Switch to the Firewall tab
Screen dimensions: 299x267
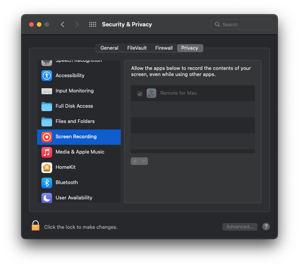[164, 48]
